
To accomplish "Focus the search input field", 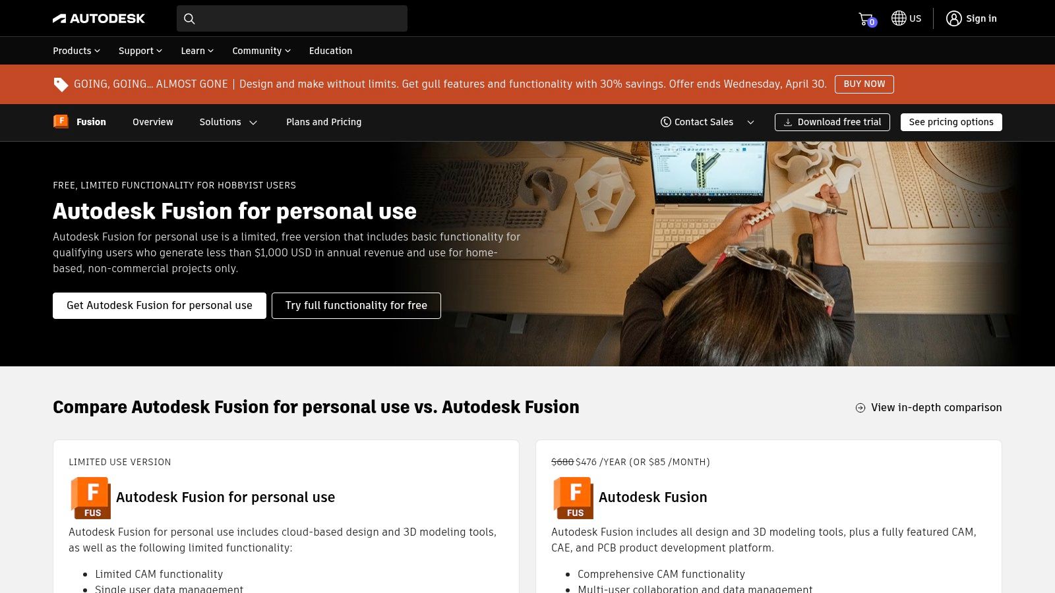I will (x=292, y=18).
